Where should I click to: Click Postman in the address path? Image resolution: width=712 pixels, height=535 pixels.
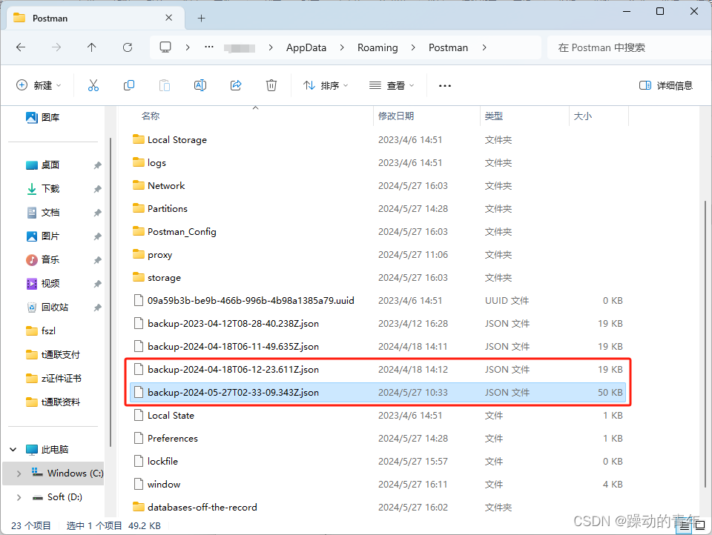(448, 47)
